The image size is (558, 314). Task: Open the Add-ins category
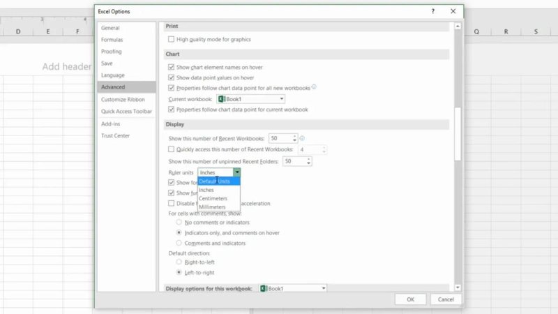[126, 124]
